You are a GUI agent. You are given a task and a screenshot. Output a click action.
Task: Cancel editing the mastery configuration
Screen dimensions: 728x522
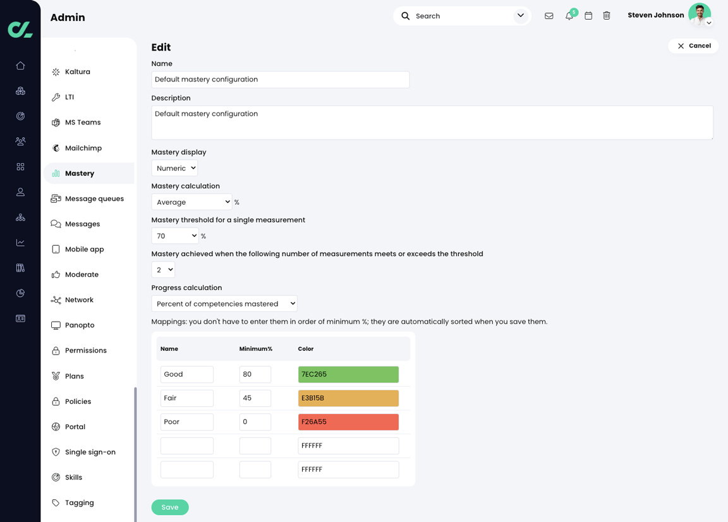coord(693,46)
